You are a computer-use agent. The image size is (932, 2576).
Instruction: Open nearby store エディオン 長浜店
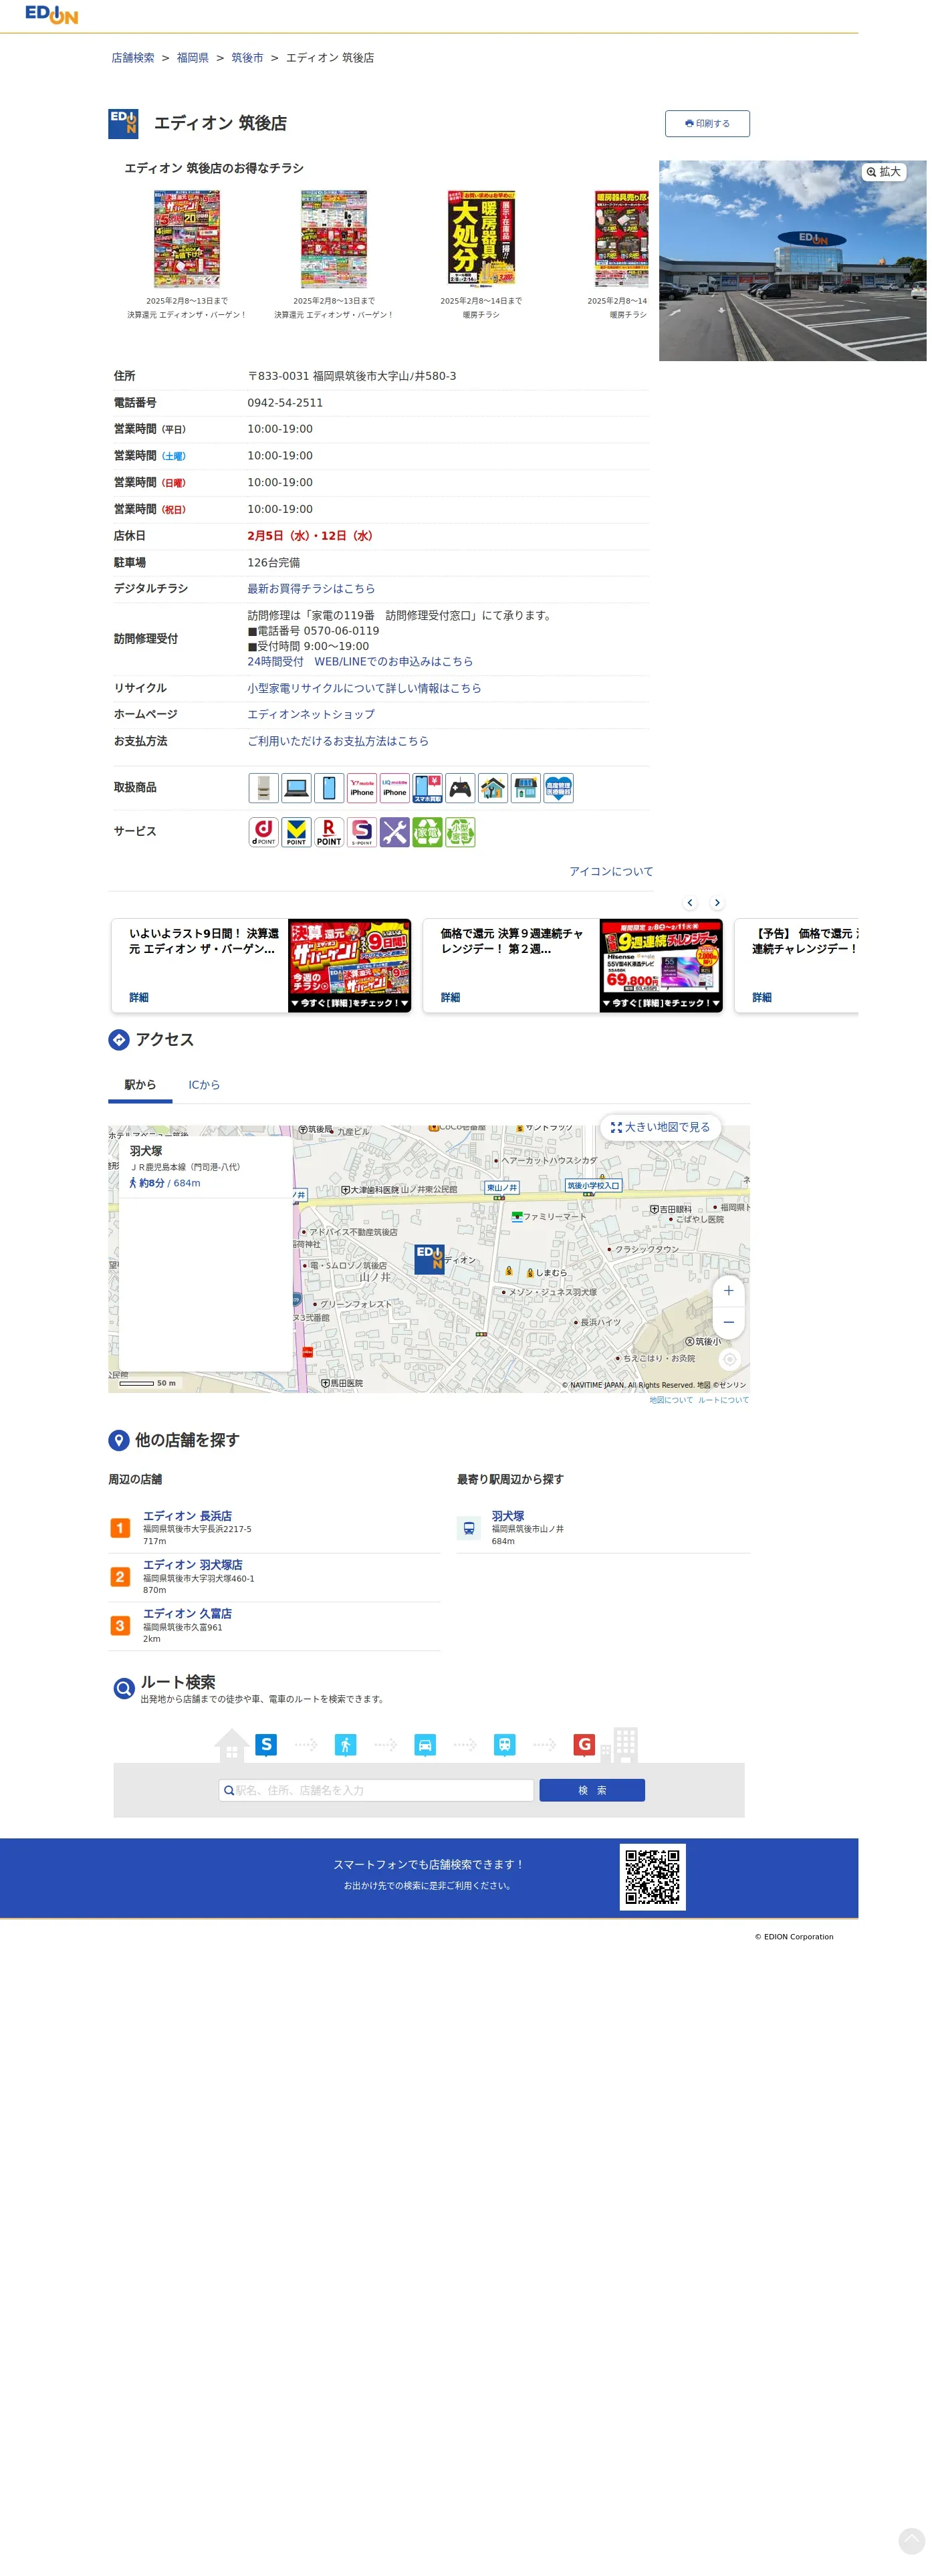187,1516
